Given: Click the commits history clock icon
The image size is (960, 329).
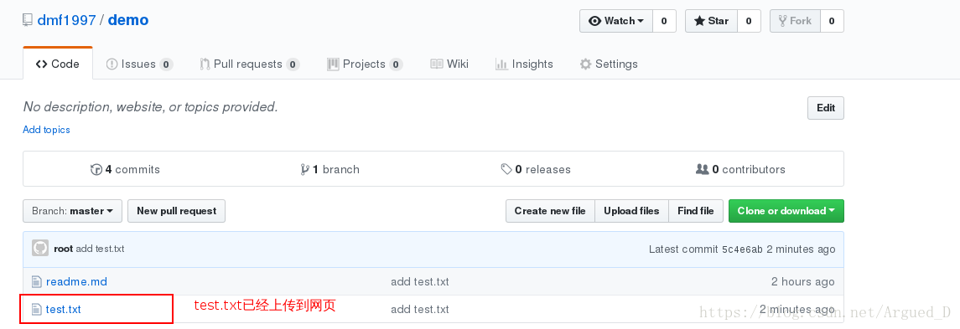Looking at the screenshot, I should tap(96, 169).
